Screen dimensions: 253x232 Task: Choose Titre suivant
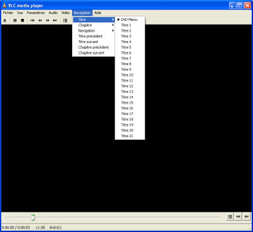(94, 42)
